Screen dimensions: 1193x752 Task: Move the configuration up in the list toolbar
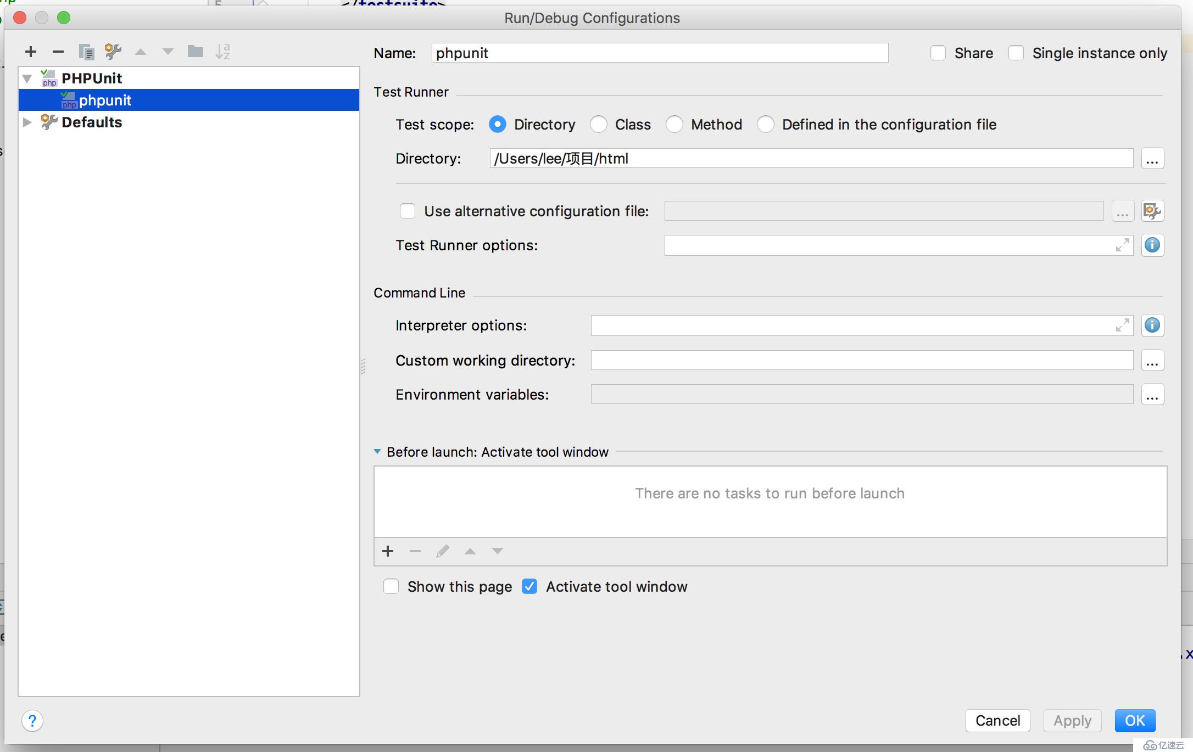coord(141,52)
